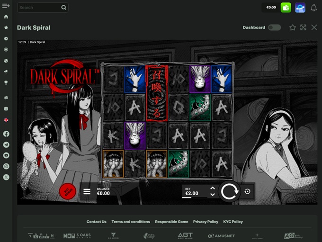Open the Facebook social link

coord(6,134)
